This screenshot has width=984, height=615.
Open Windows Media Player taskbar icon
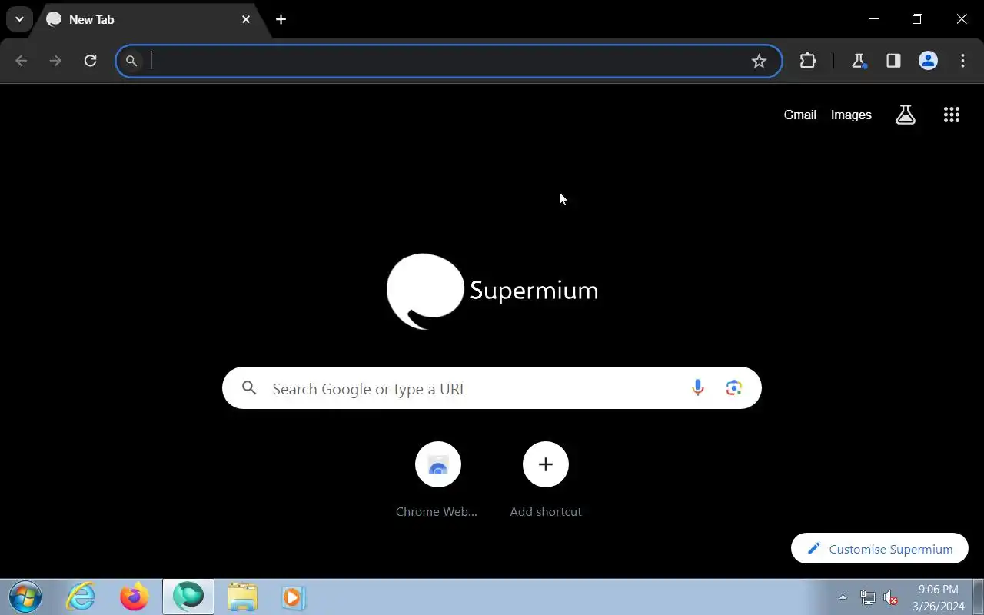tap(293, 597)
